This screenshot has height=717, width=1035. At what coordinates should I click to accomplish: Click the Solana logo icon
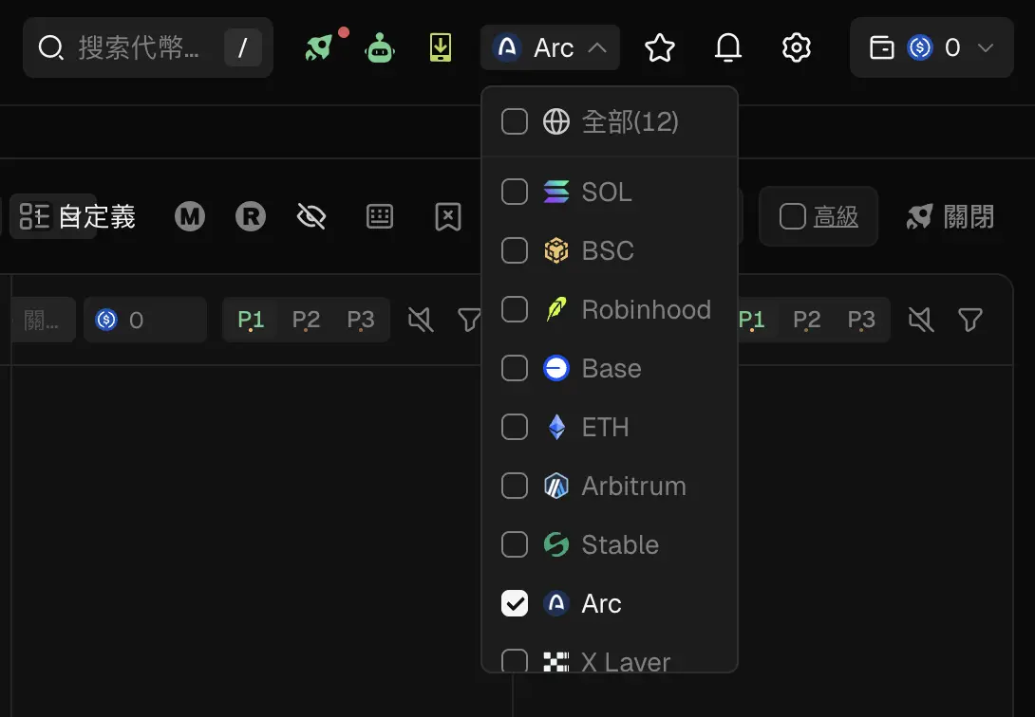coord(555,192)
